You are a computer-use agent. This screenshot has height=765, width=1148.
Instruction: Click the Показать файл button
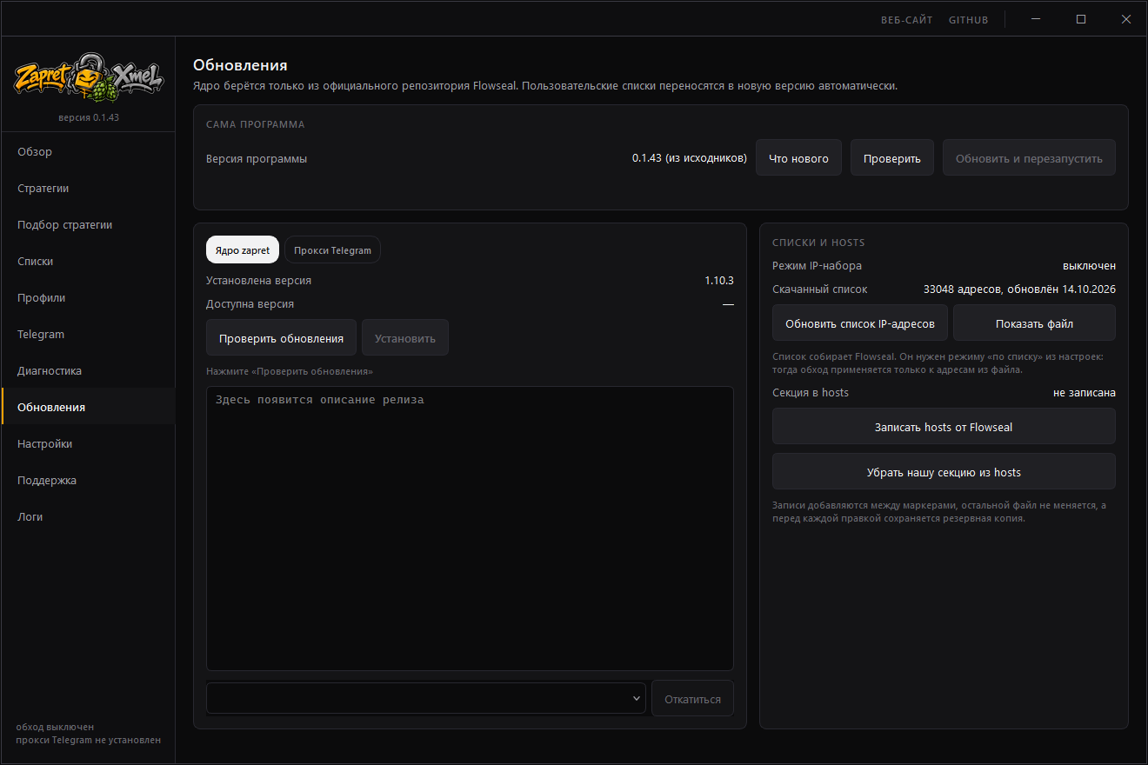[x=1034, y=323]
